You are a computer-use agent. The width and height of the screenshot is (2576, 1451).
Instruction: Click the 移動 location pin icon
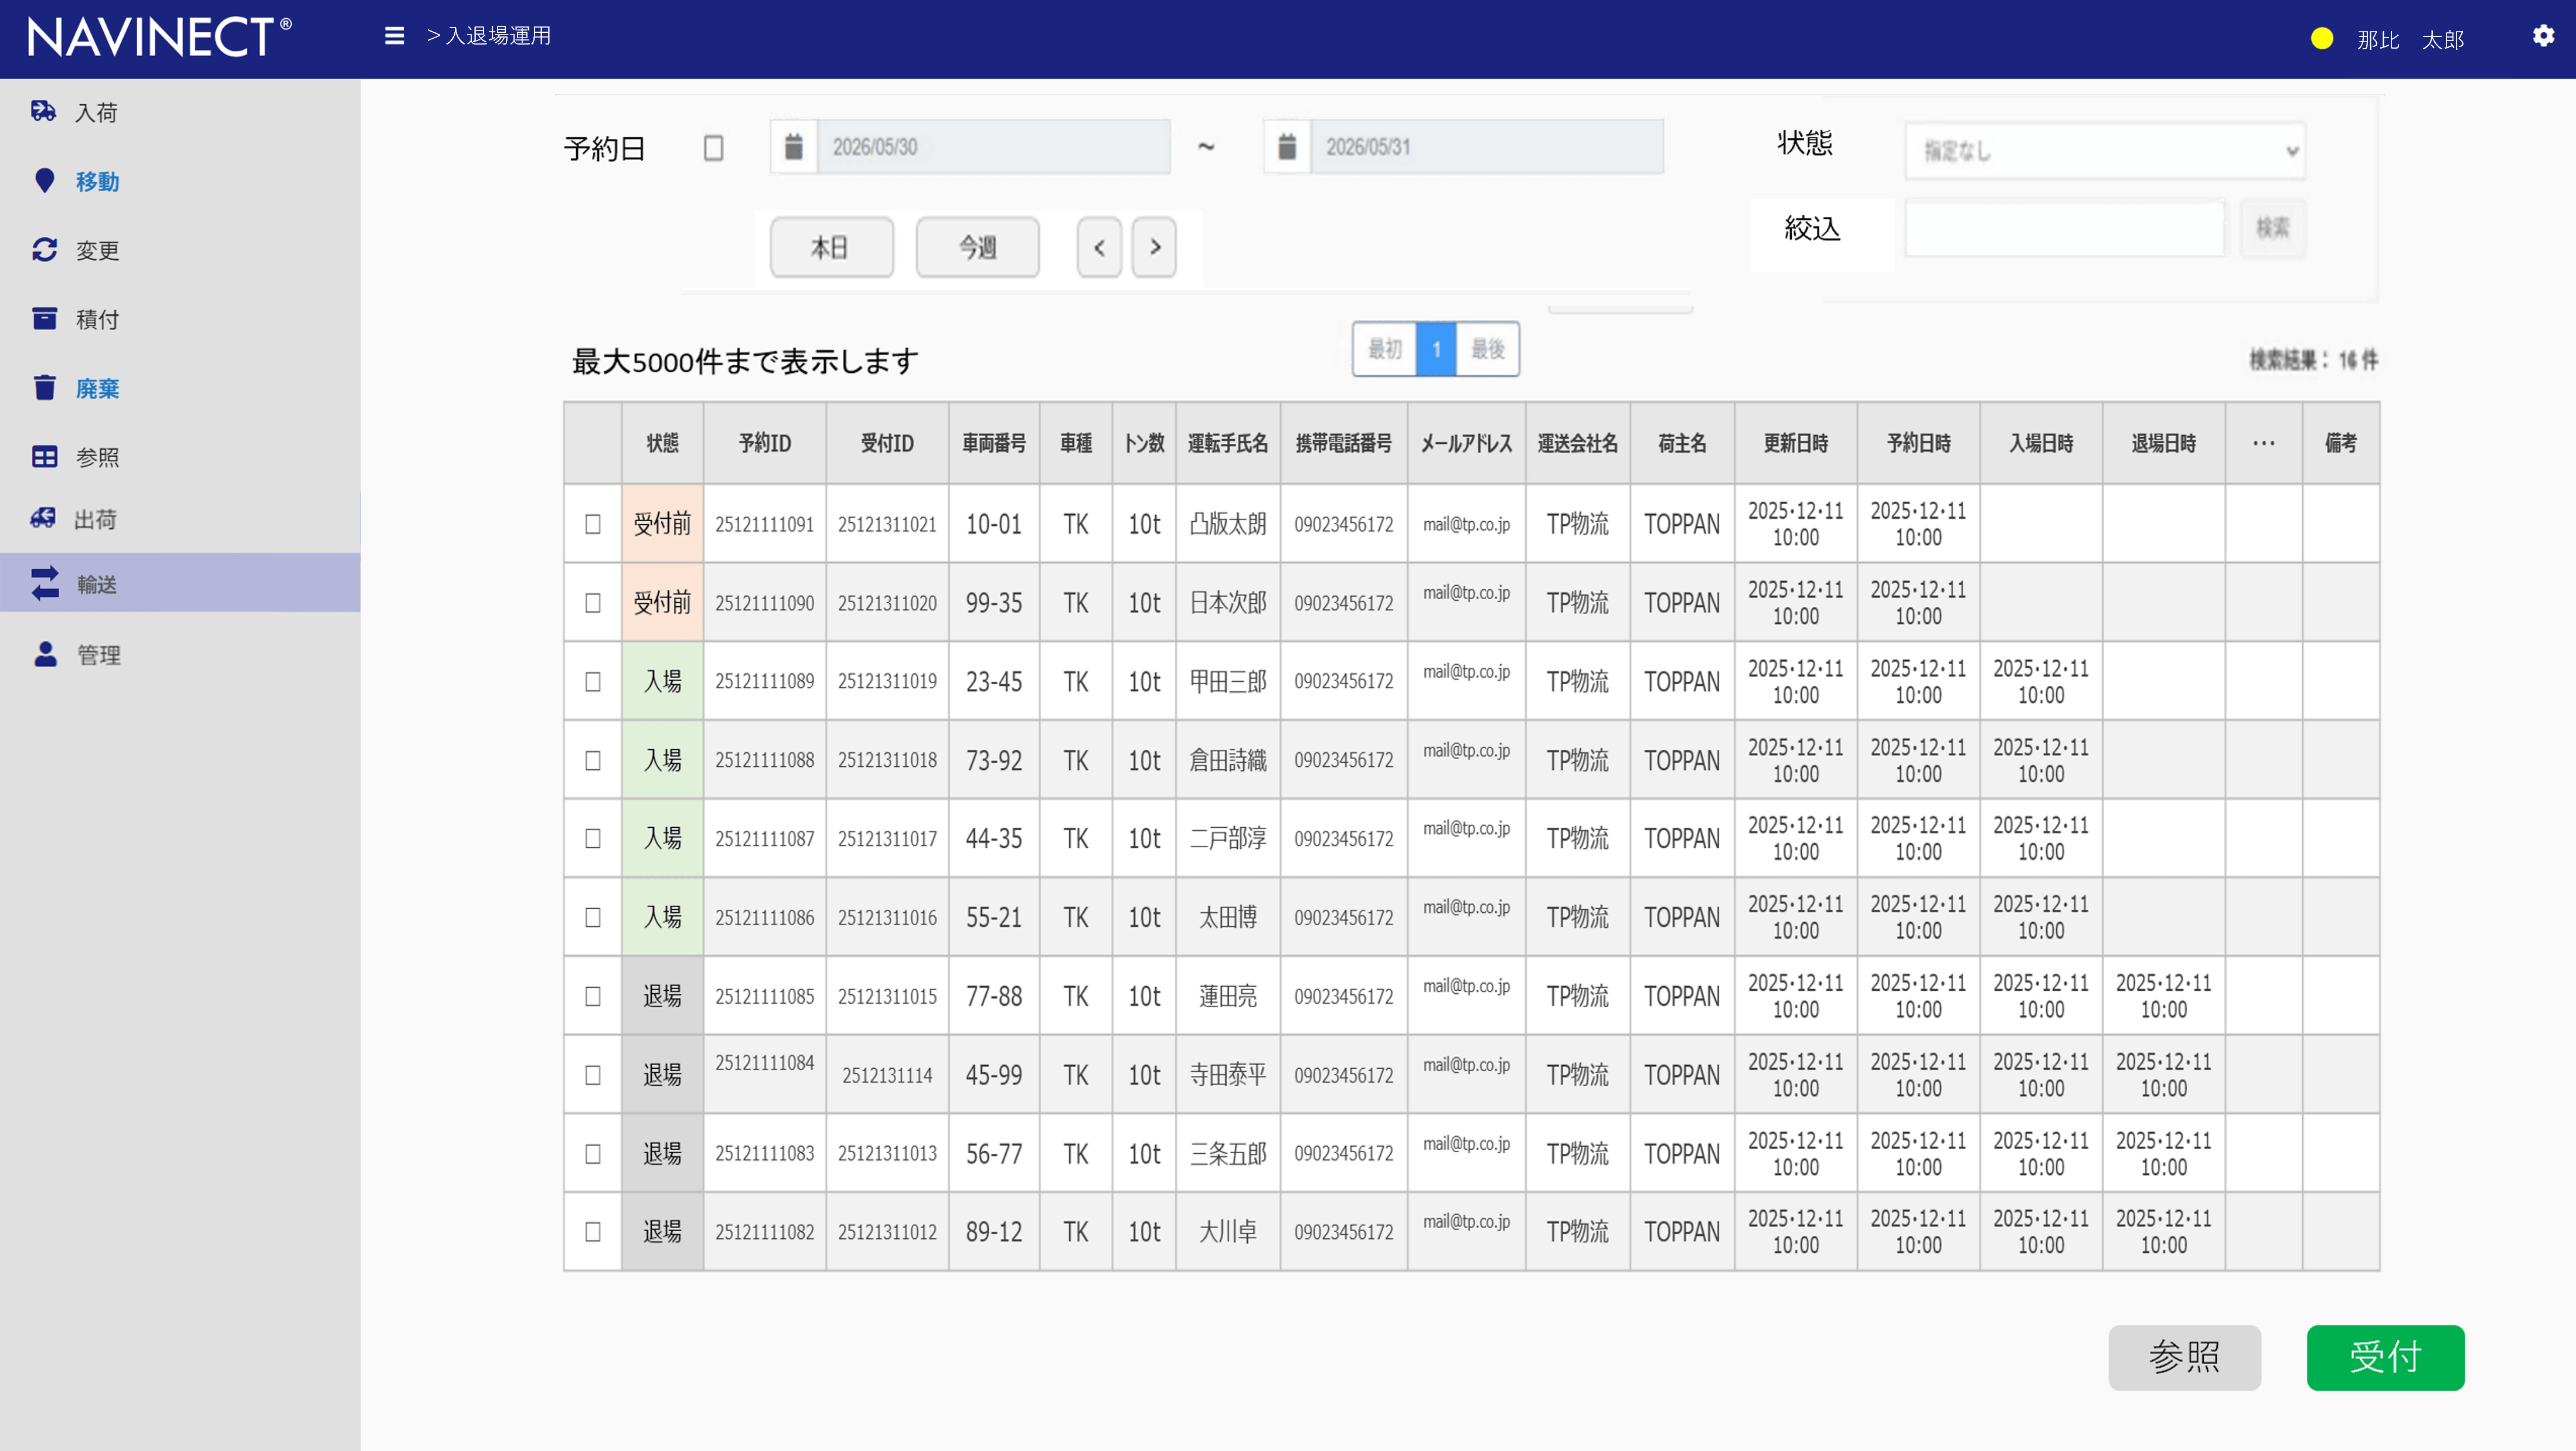click(x=44, y=180)
